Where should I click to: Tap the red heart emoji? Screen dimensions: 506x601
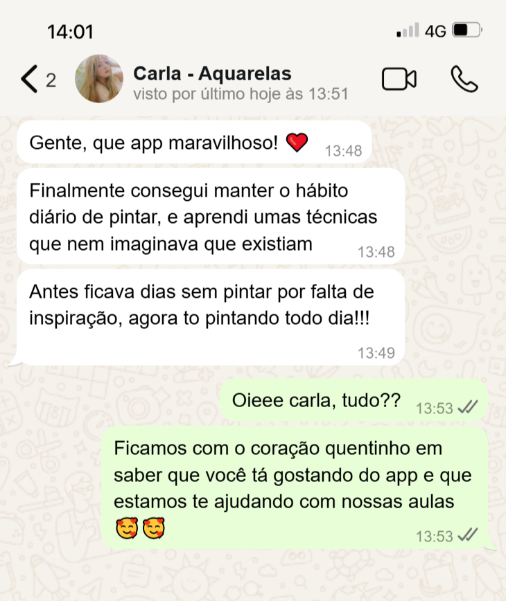coord(297,143)
